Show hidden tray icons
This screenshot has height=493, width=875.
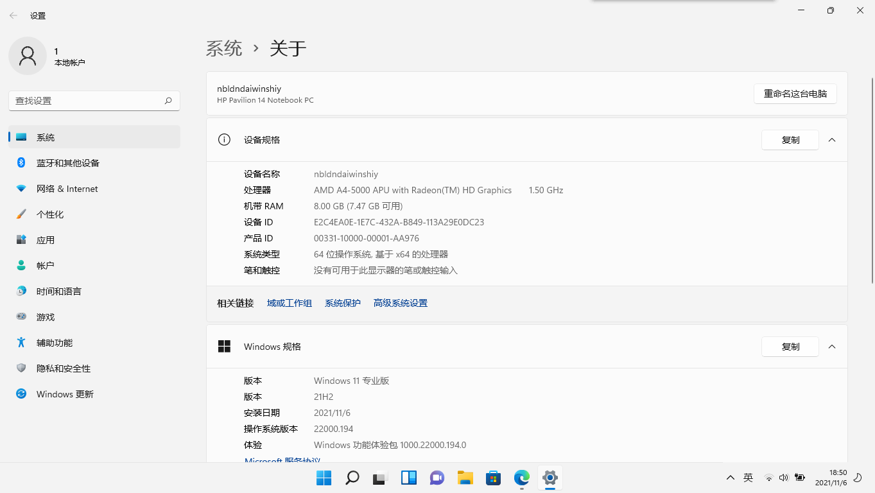(731, 478)
